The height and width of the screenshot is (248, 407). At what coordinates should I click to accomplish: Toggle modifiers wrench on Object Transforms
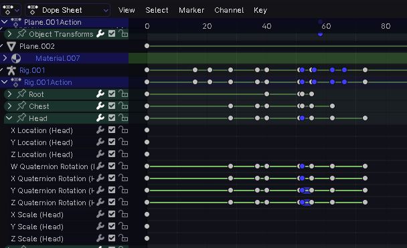click(x=100, y=33)
